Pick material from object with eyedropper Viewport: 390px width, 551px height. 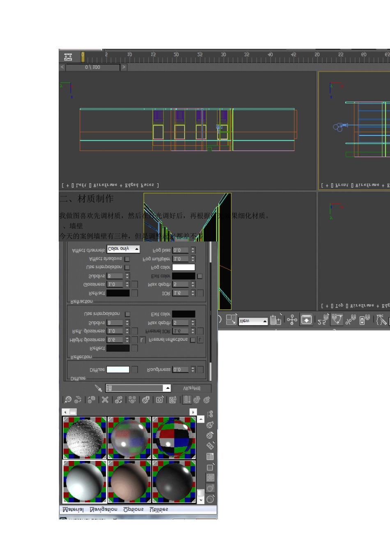tap(99, 388)
